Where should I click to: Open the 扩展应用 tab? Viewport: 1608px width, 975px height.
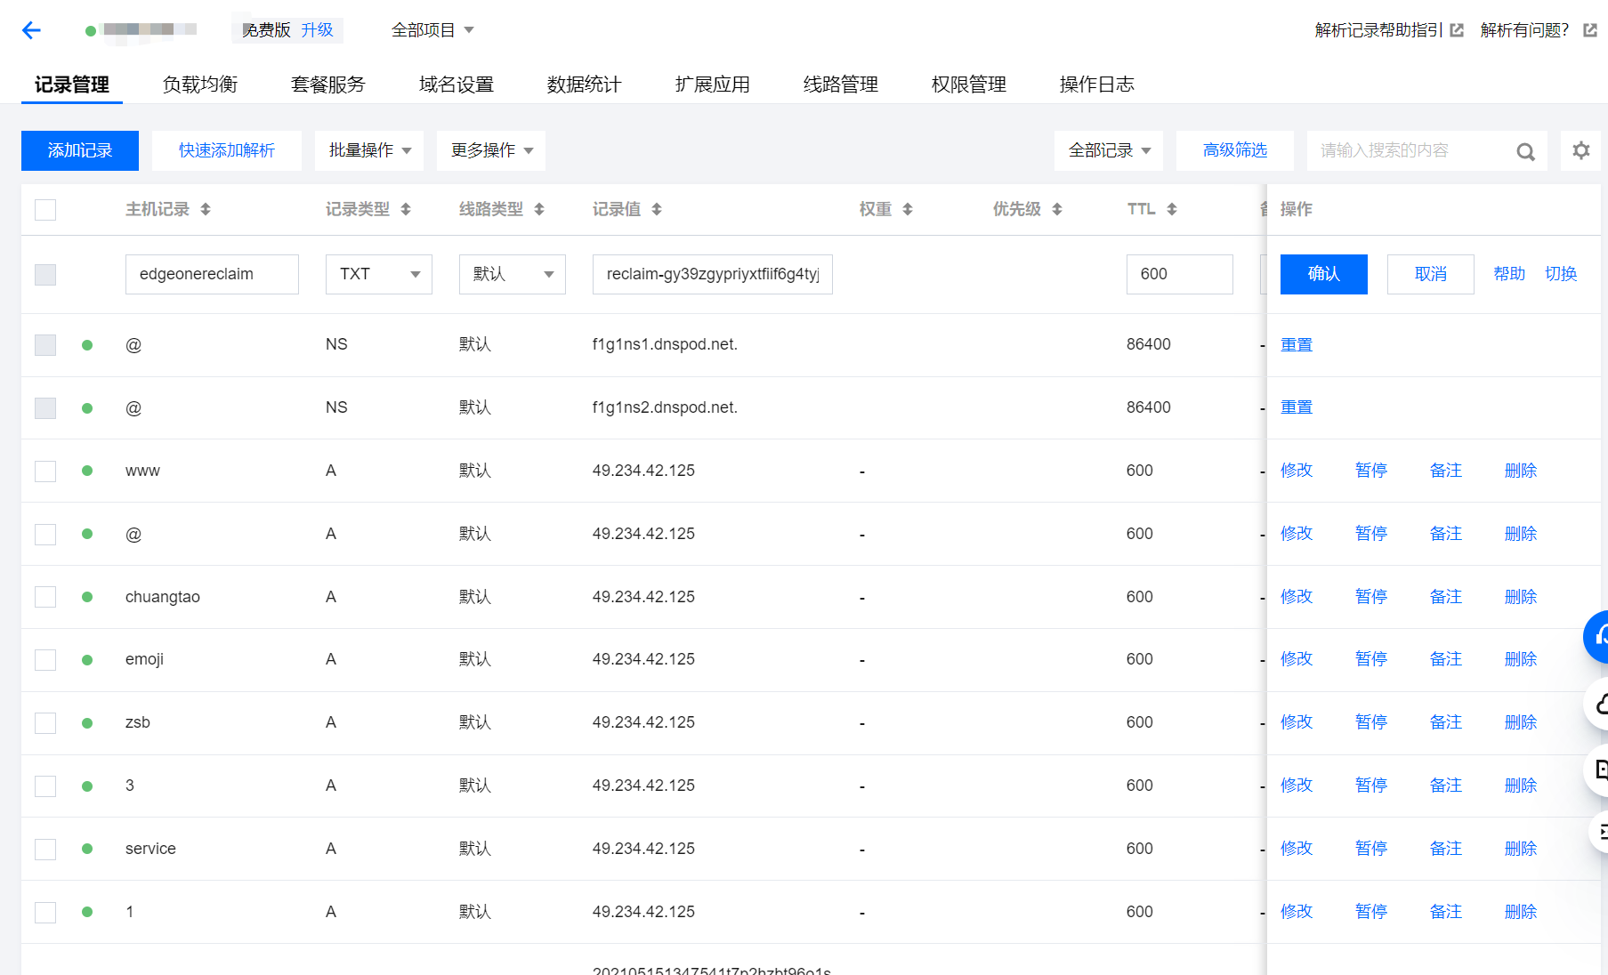[713, 85]
